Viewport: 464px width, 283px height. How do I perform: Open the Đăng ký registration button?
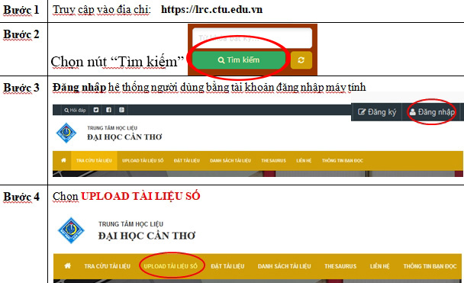[377, 112]
